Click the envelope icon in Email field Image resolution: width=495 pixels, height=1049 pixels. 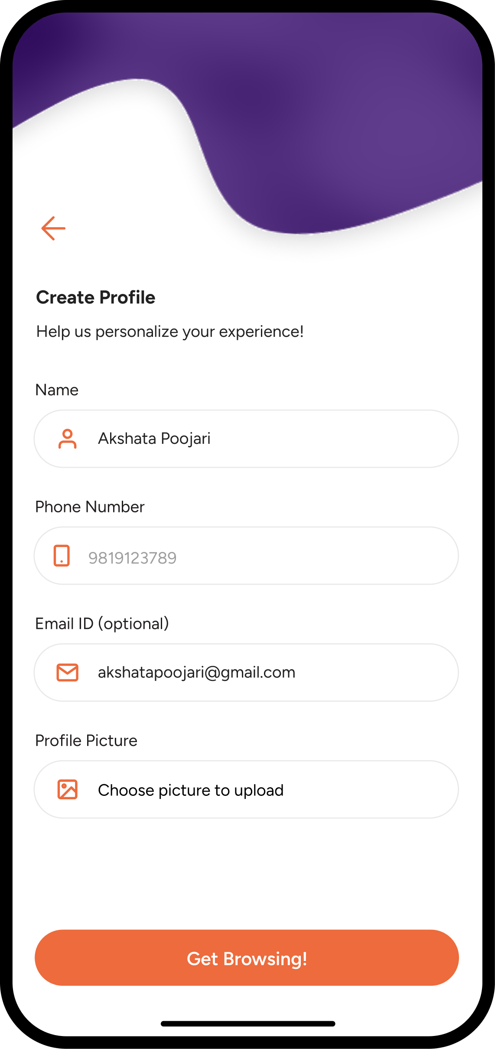tap(68, 672)
